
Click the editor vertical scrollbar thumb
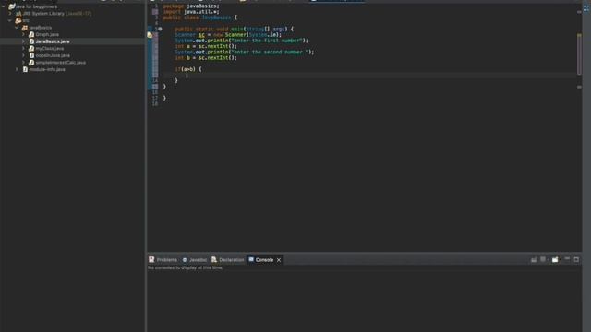[579, 53]
